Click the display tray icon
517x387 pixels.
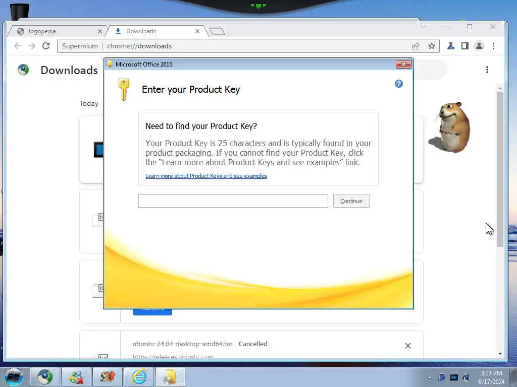(454, 377)
